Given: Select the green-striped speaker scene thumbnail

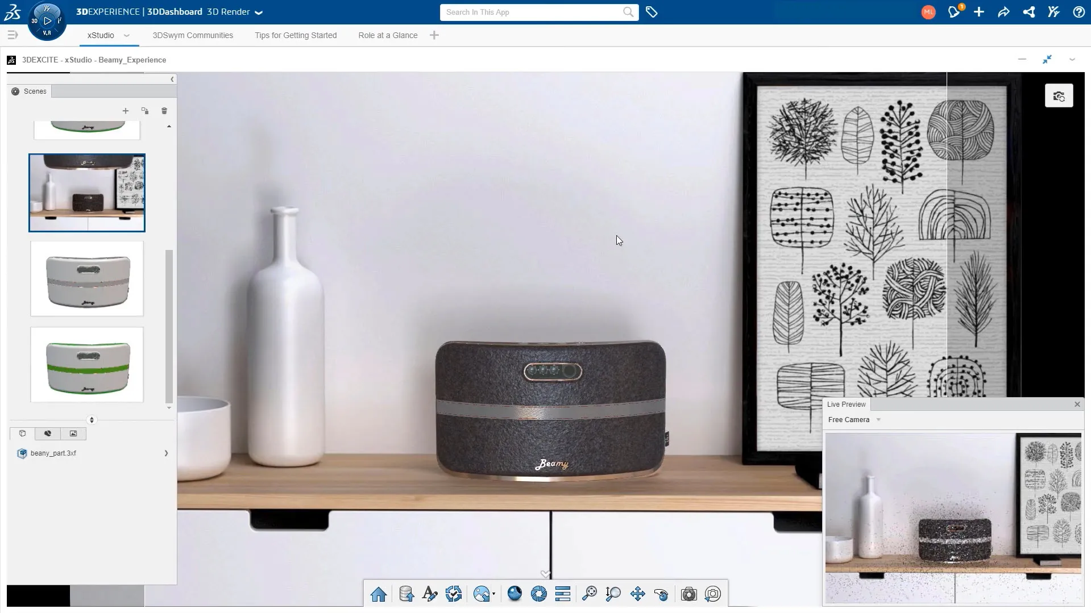Looking at the screenshot, I should [x=87, y=365].
